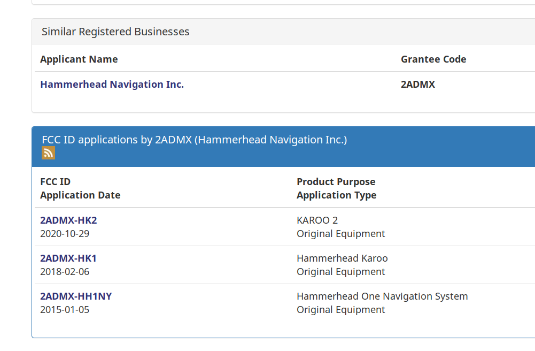This screenshot has width=535, height=351.
Task: Click the 2015-01-05 application date
Action: (65, 310)
